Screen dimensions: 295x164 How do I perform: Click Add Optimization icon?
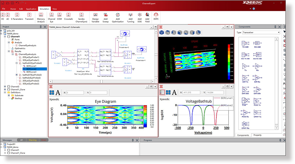coord(118,17)
